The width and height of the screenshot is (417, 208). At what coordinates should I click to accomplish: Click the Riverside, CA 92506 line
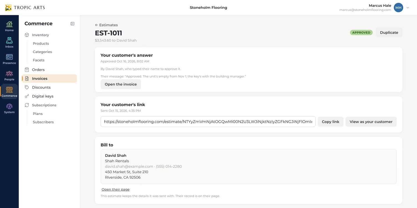click(x=123, y=178)
